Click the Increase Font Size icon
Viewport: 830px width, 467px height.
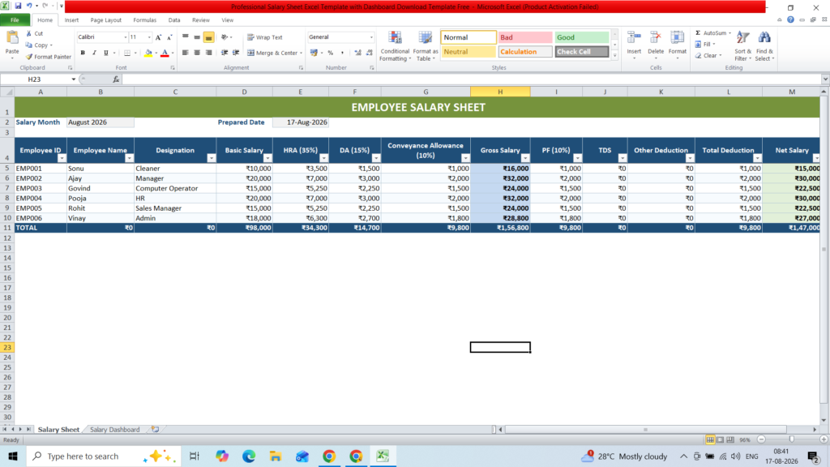(x=158, y=37)
